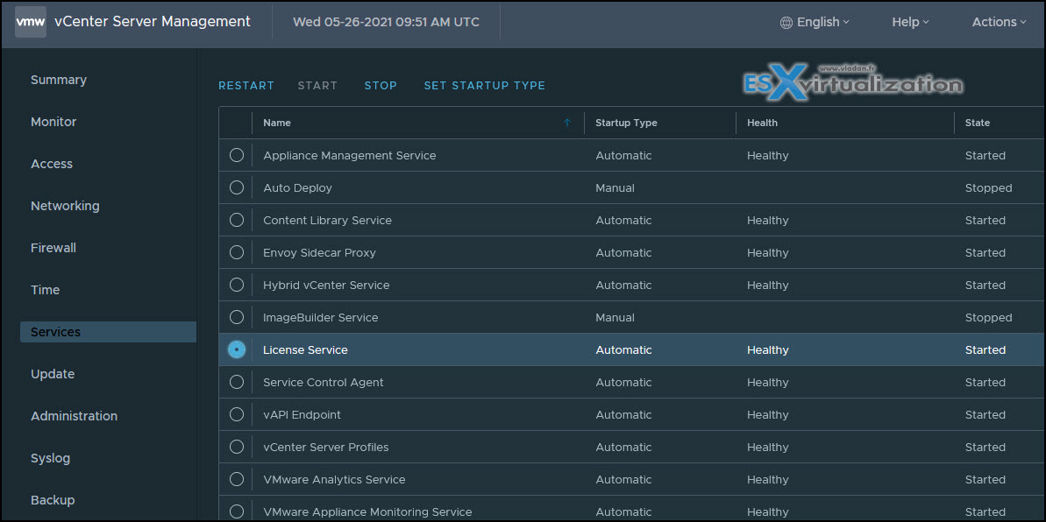Open the Actions dropdown menu
The height and width of the screenshot is (522, 1046).
[x=999, y=22]
